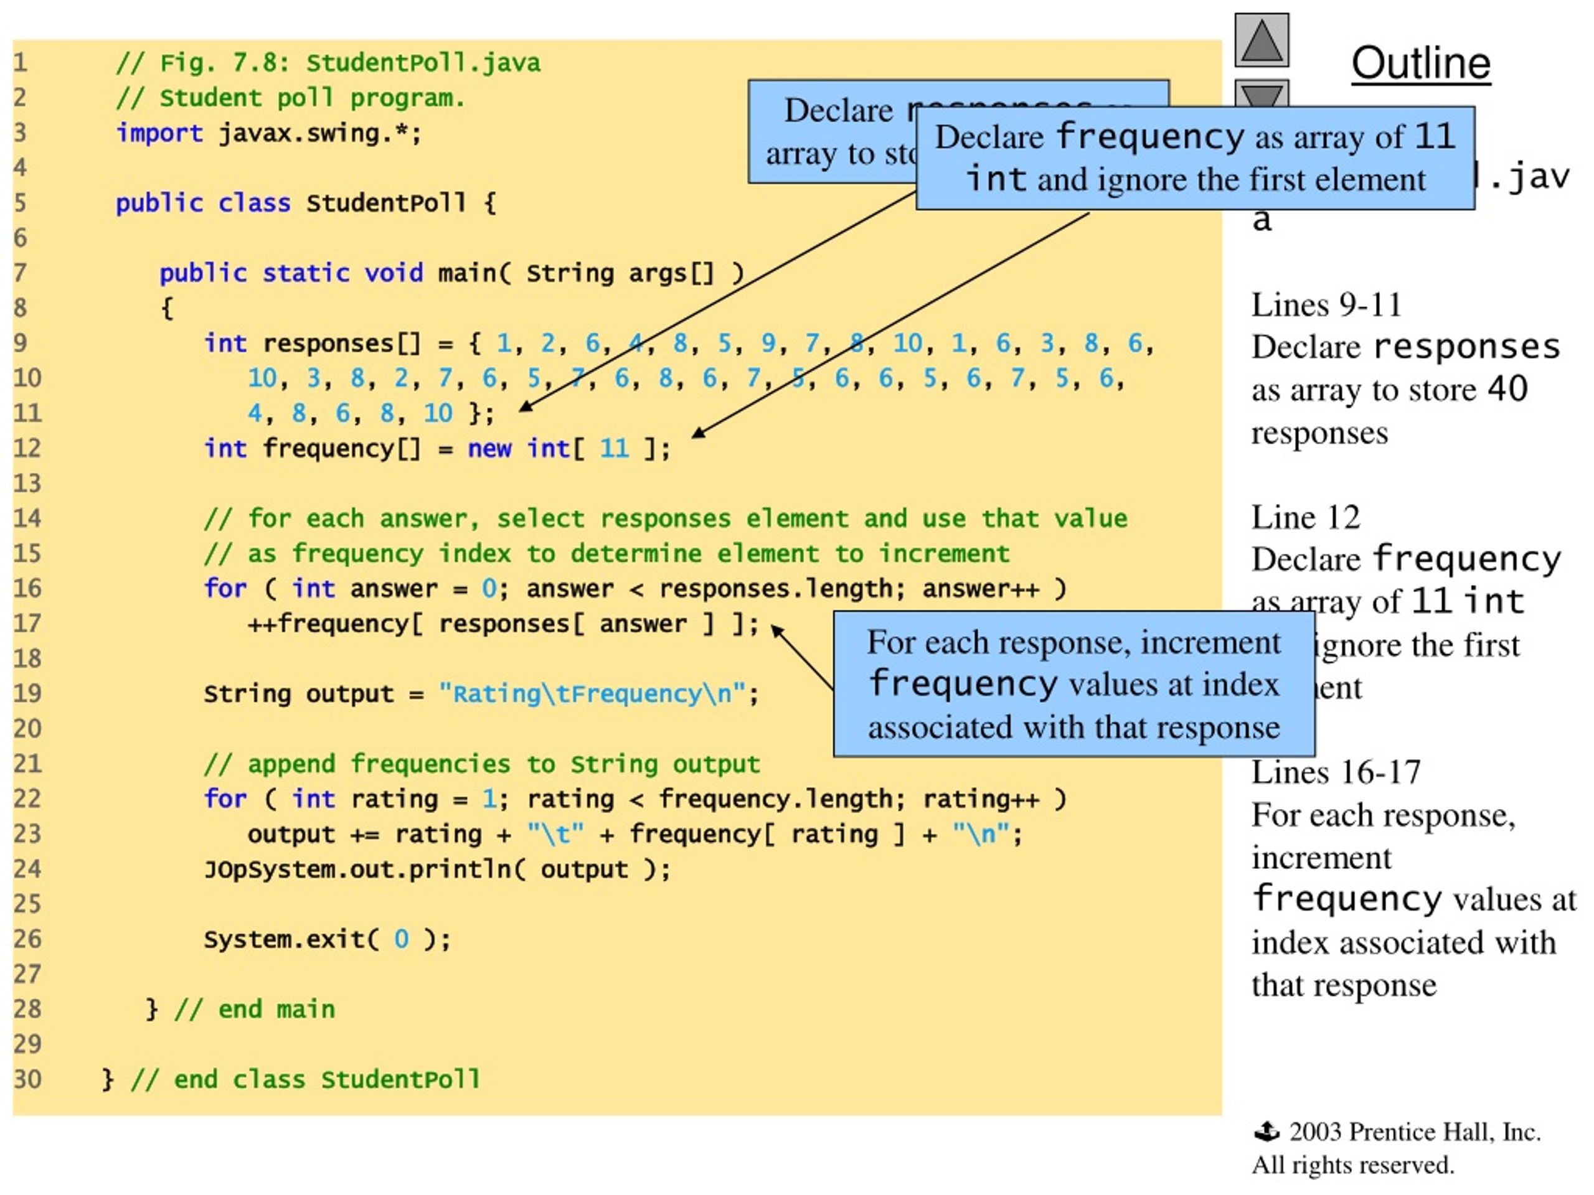Click the String output Rating Frequency line

[x=481, y=694]
